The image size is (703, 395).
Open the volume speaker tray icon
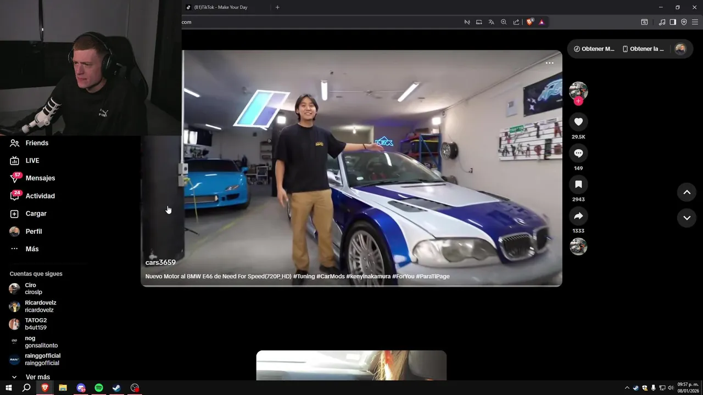(x=671, y=388)
